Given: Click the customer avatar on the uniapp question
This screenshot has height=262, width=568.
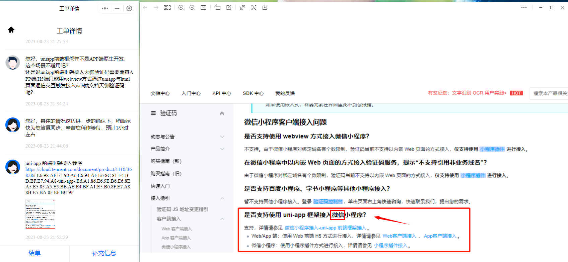Looking at the screenshot, I should [x=13, y=63].
